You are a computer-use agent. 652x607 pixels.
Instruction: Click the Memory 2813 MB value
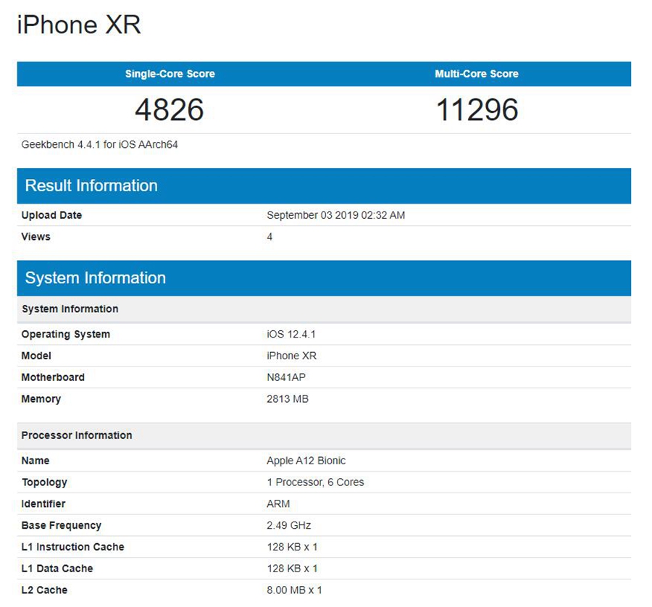[288, 399]
